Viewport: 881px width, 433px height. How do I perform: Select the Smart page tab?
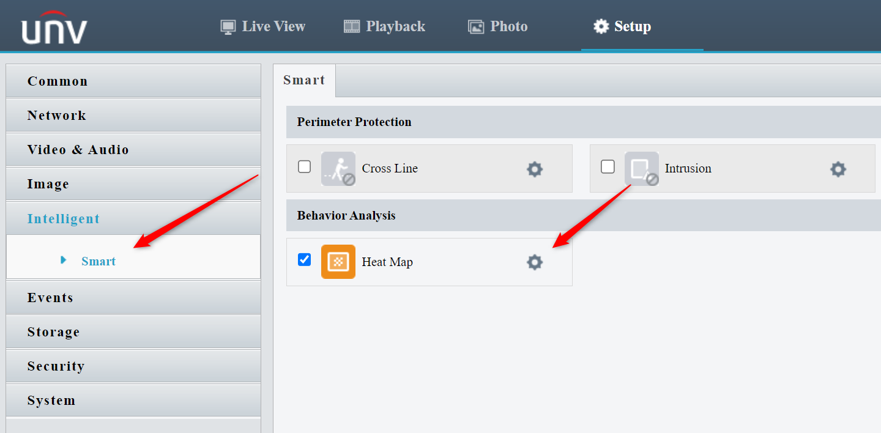(x=304, y=80)
